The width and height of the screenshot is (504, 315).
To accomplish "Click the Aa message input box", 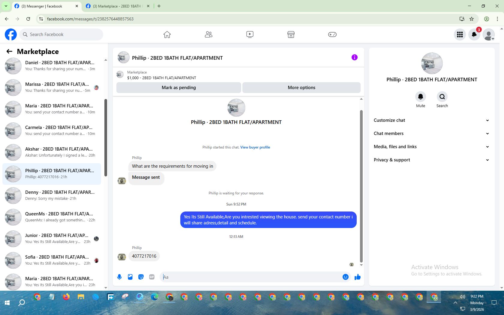I will 251,277.
